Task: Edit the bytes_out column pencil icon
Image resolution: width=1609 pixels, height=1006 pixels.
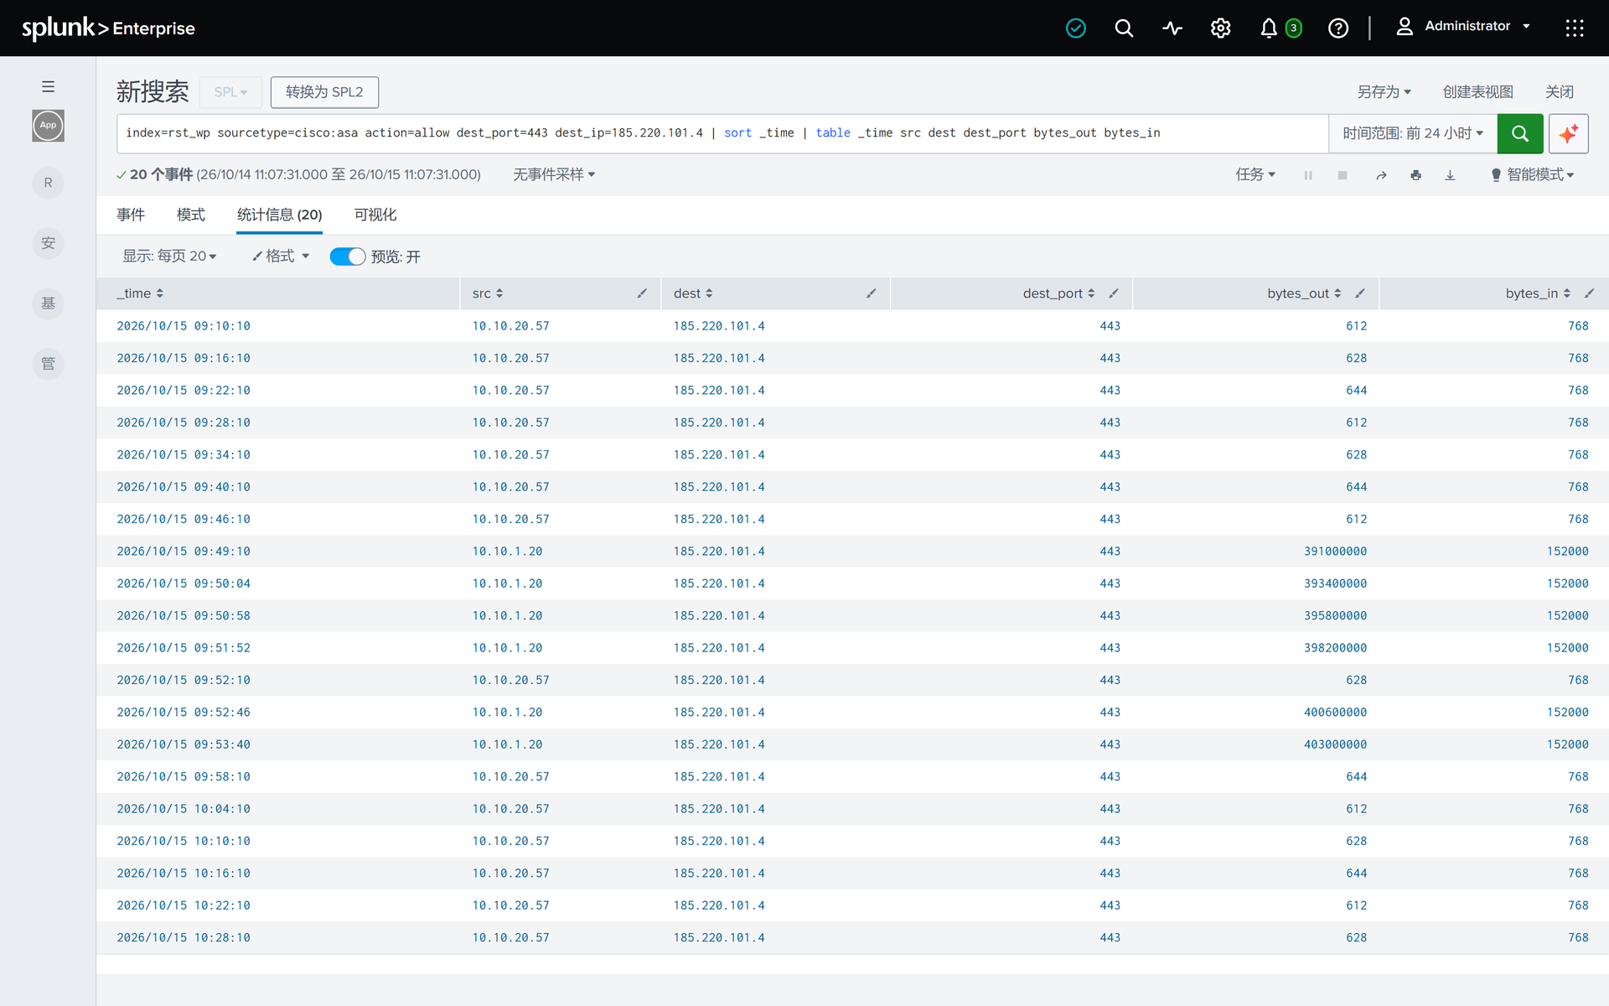Action: pyautogui.click(x=1360, y=293)
